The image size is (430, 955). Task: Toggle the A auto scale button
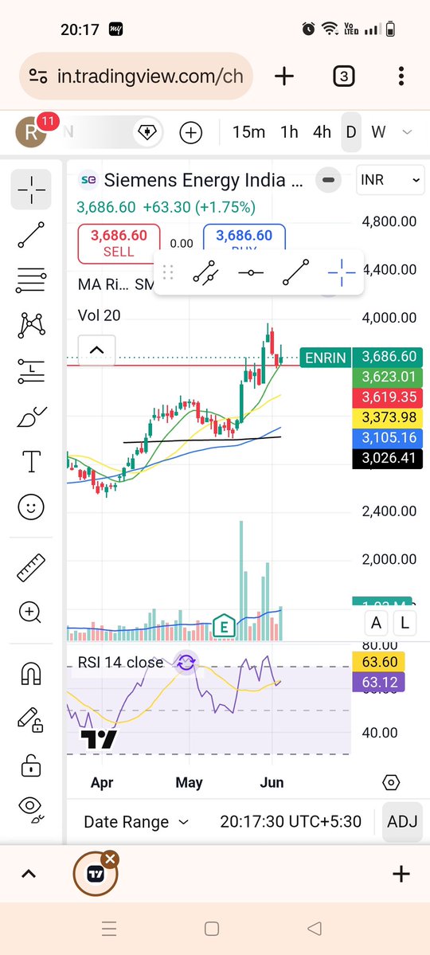pos(377,623)
